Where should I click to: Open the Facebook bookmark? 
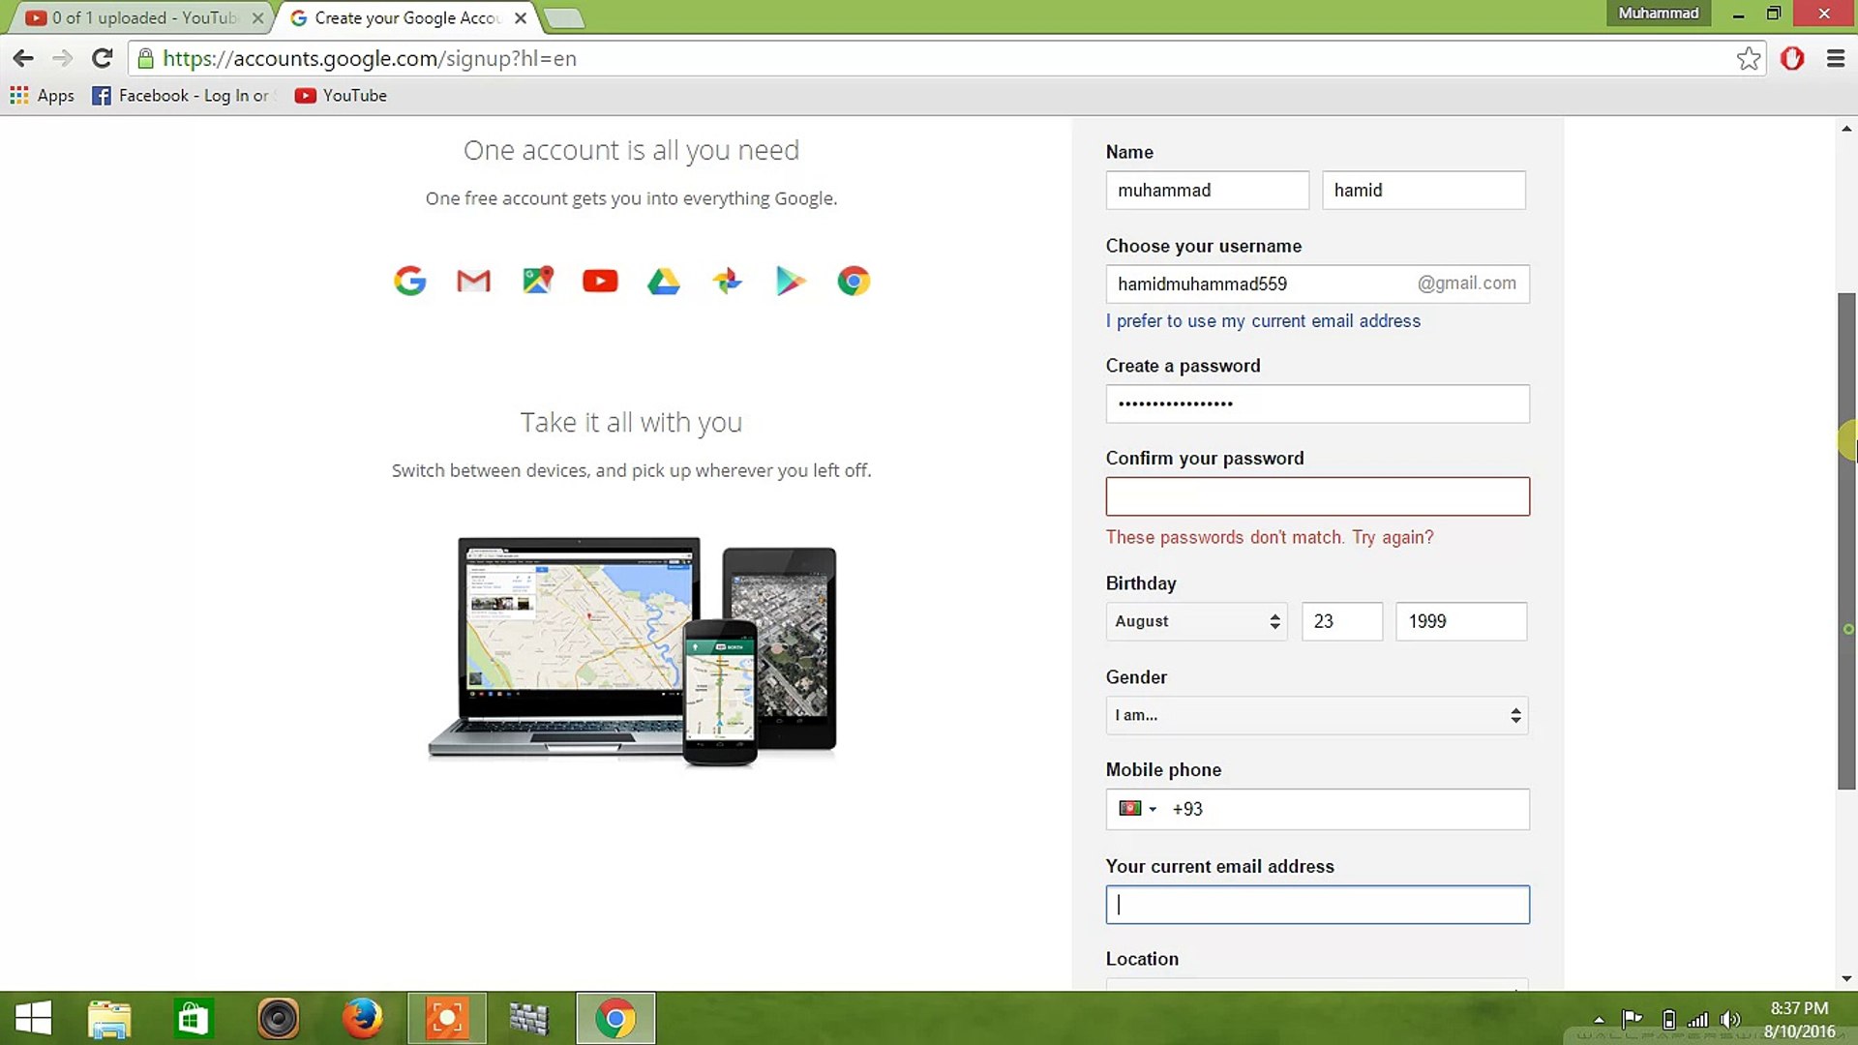pyautogui.click(x=182, y=95)
